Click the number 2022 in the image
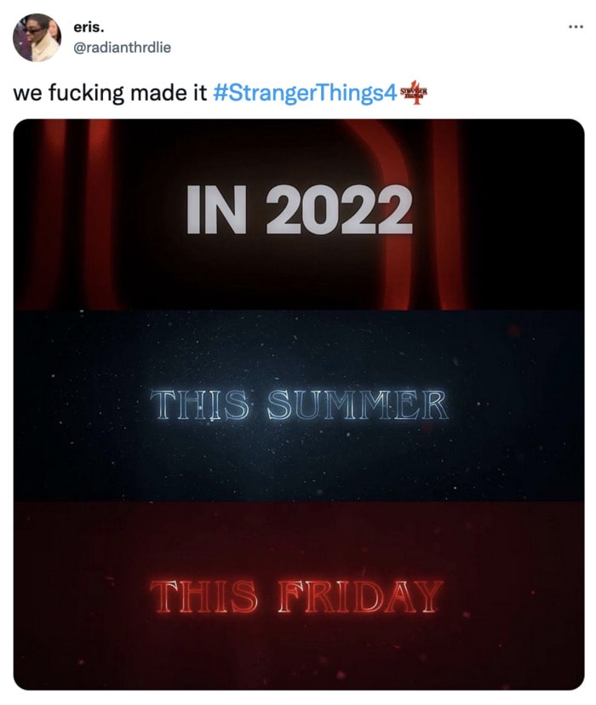 coord(340,210)
